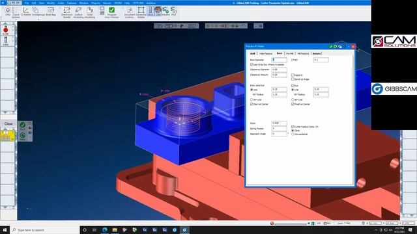
Task: Select entry Line radio button
Action: [252, 90]
